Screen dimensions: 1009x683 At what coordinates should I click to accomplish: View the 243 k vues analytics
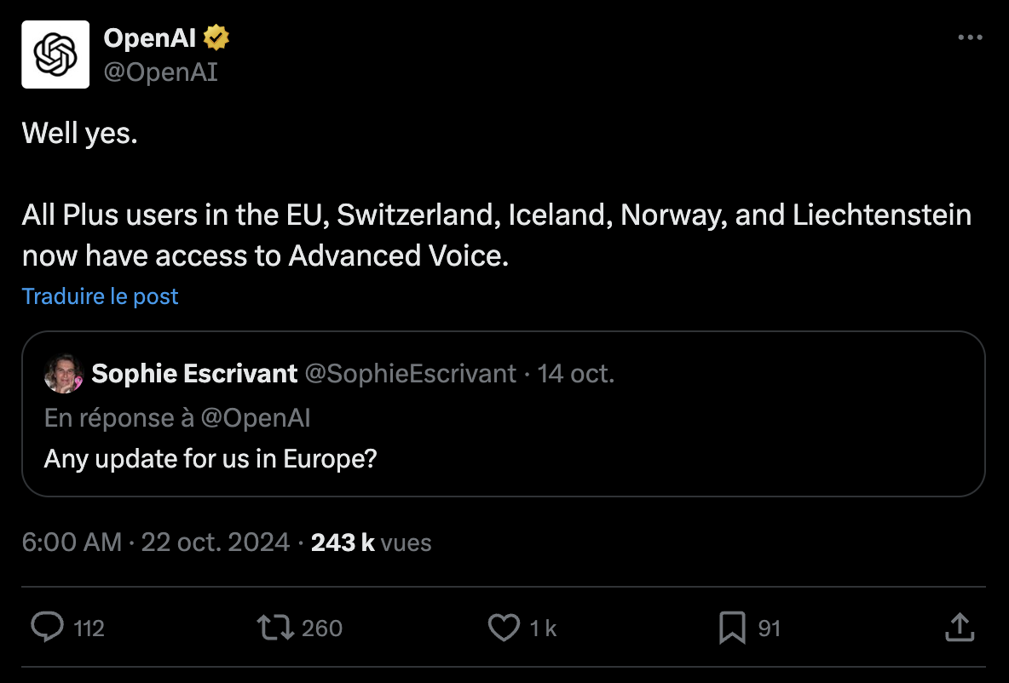click(372, 542)
